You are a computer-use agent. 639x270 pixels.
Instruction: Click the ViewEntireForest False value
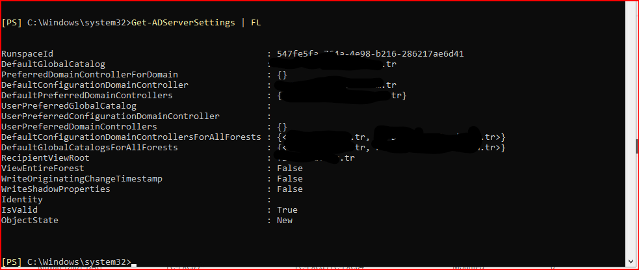[x=289, y=169]
